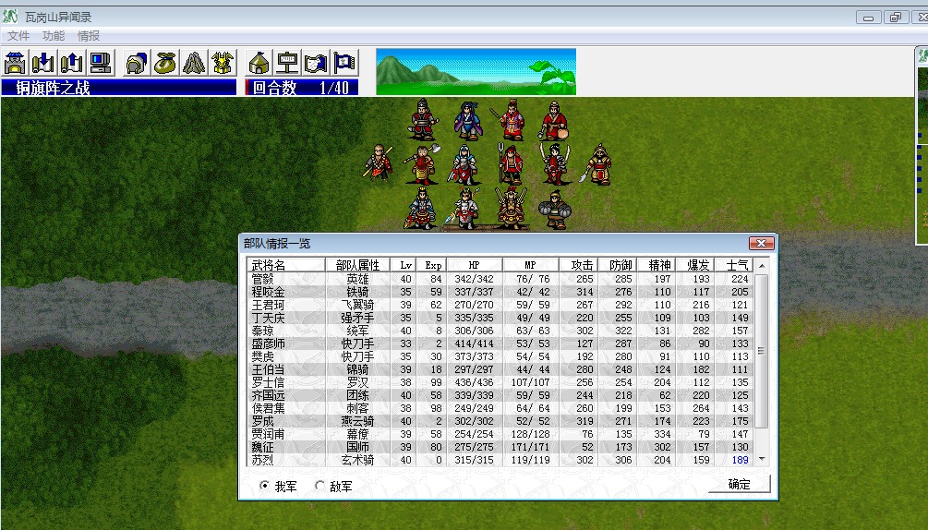
Task: Sort by 武将名 column header
Action: (x=286, y=265)
